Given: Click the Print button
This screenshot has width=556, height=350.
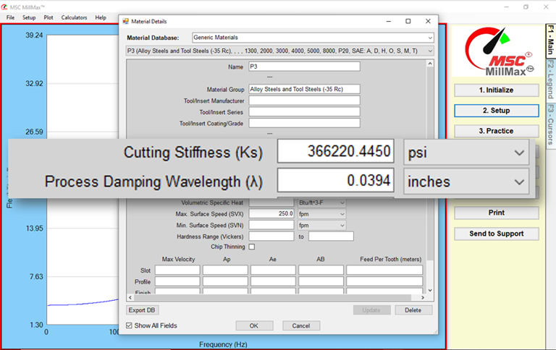Looking at the screenshot, I should point(497,213).
